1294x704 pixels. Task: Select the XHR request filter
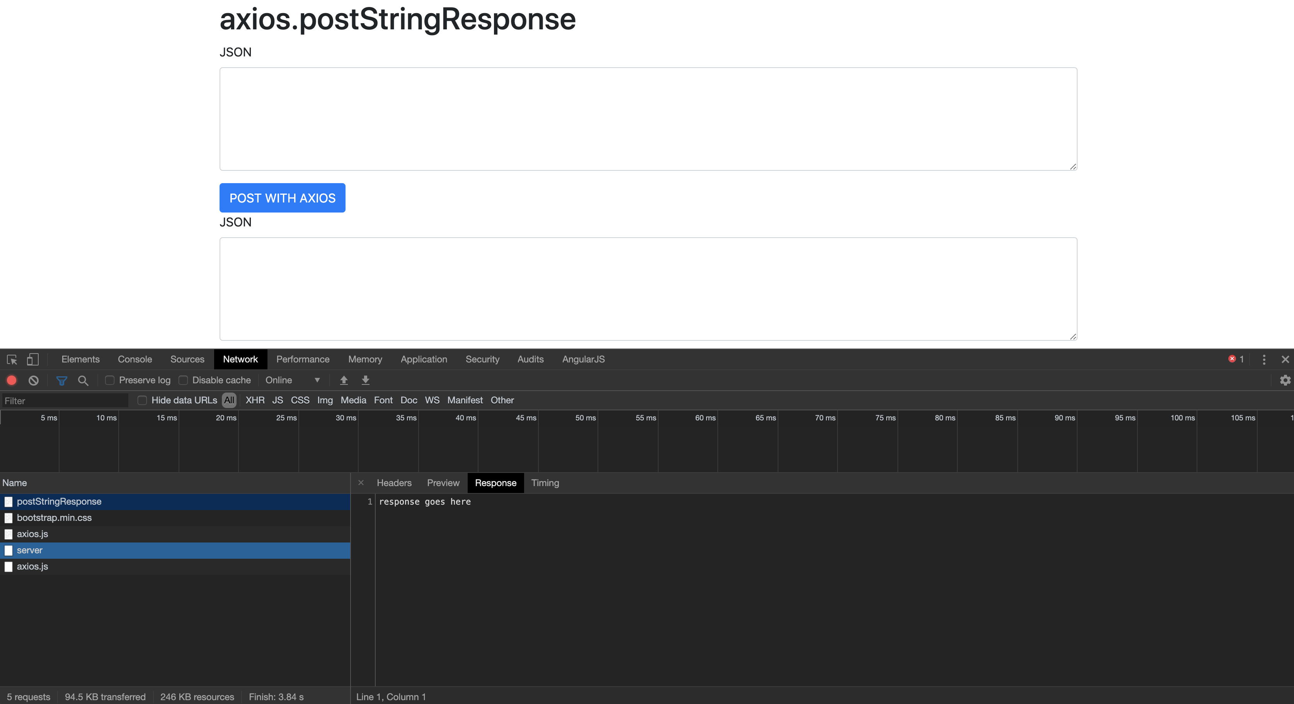(x=255, y=400)
